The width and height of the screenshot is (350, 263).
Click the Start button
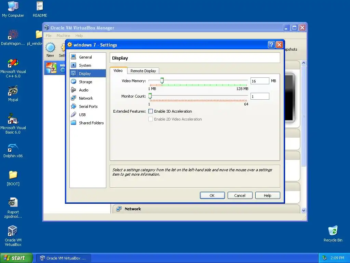tap(16, 258)
